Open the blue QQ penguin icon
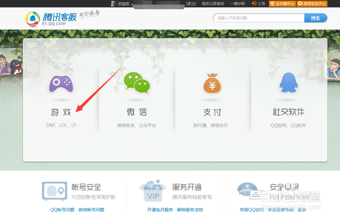This screenshot has height=219, width=340. coord(288,82)
